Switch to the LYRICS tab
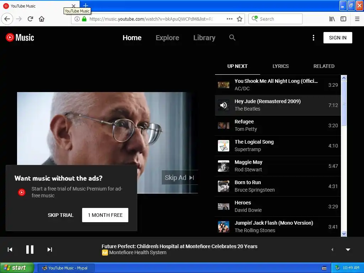364x273 pixels. tap(280, 66)
